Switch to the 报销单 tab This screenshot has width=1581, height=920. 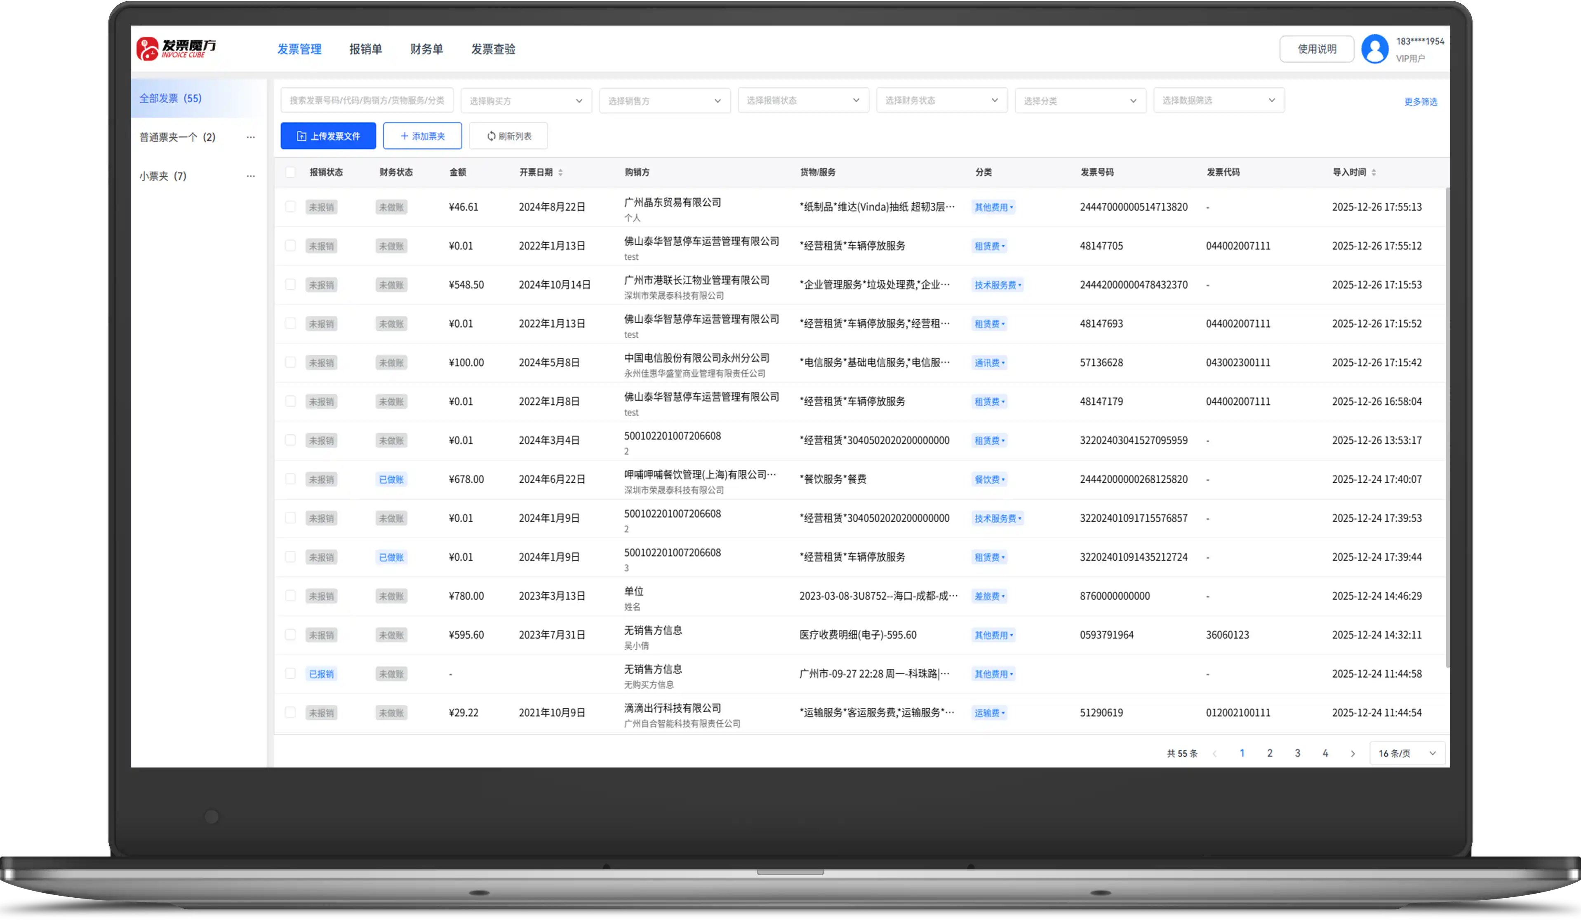pyautogui.click(x=365, y=49)
